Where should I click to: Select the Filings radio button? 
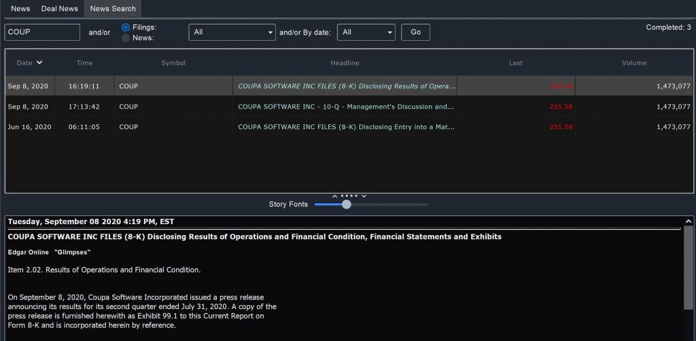pos(126,27)
